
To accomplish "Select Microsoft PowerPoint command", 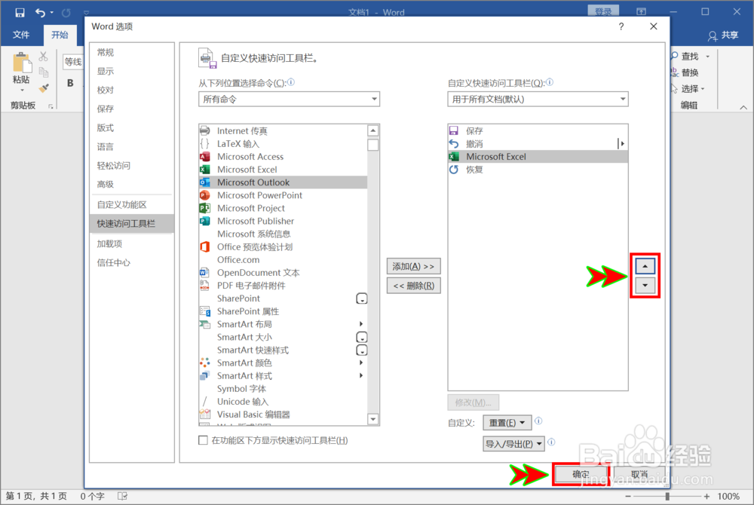I will [x=283, y=195].
